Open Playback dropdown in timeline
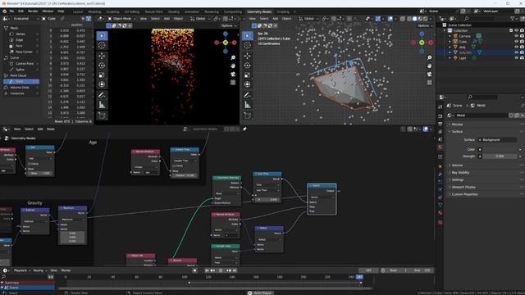 pyautogui.click(x=22, y=270)
